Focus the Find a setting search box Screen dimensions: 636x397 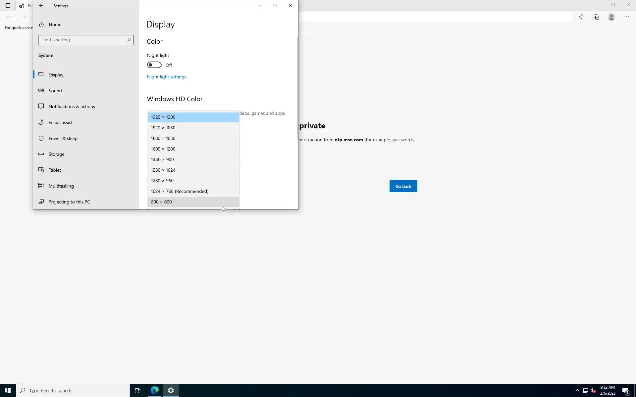(83, 40)
